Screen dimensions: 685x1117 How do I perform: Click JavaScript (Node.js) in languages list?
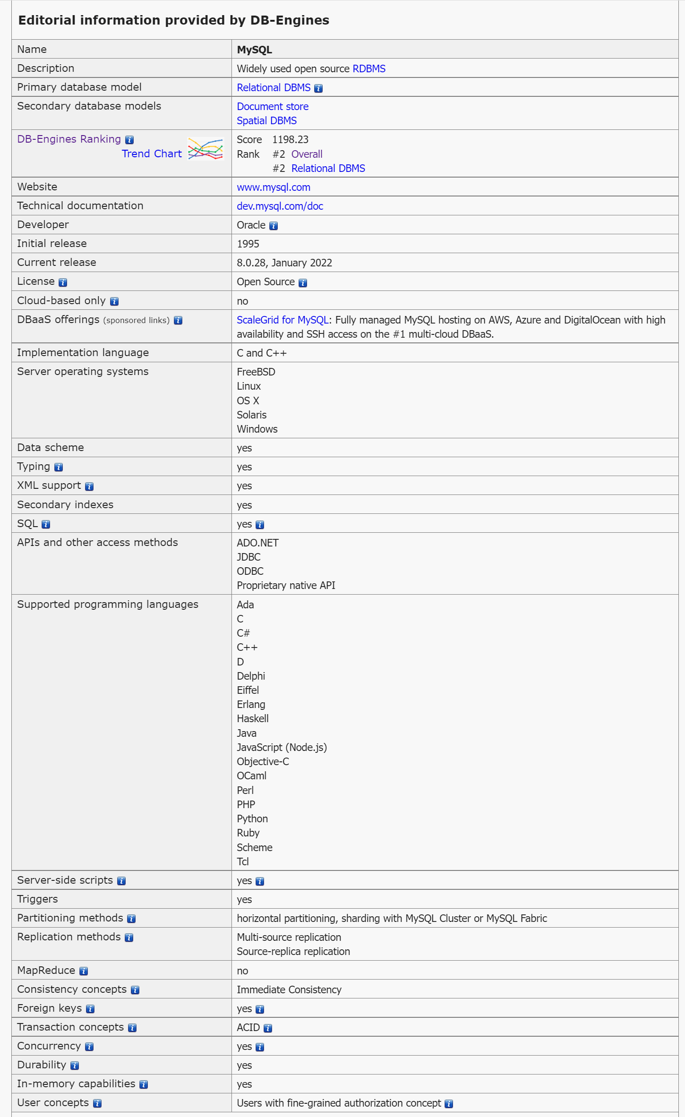pos(282,747)
